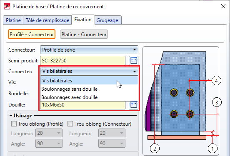Click the Profilé - Connecteur button
The width and height of the screenshot is (230, 156).
coord(32,34)
